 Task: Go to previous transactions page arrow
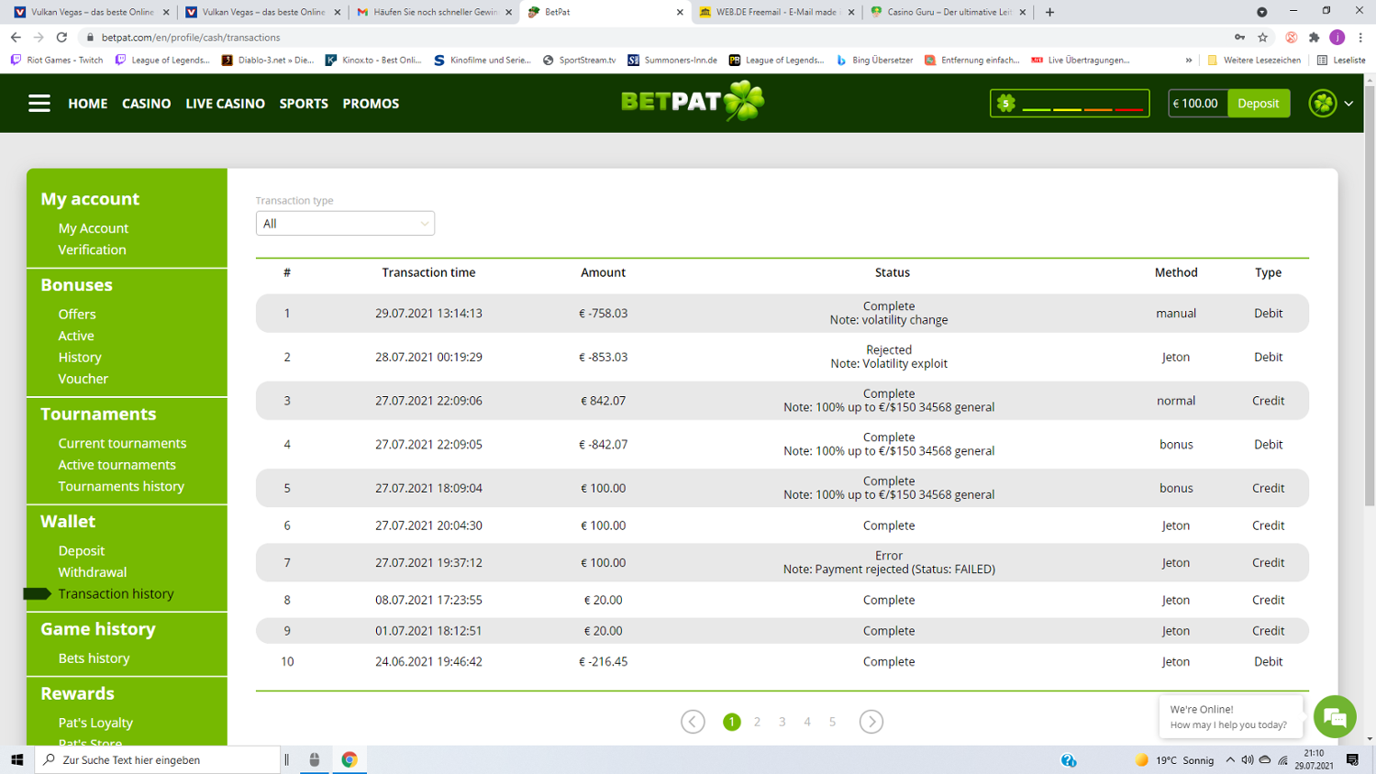pos(693,722)
